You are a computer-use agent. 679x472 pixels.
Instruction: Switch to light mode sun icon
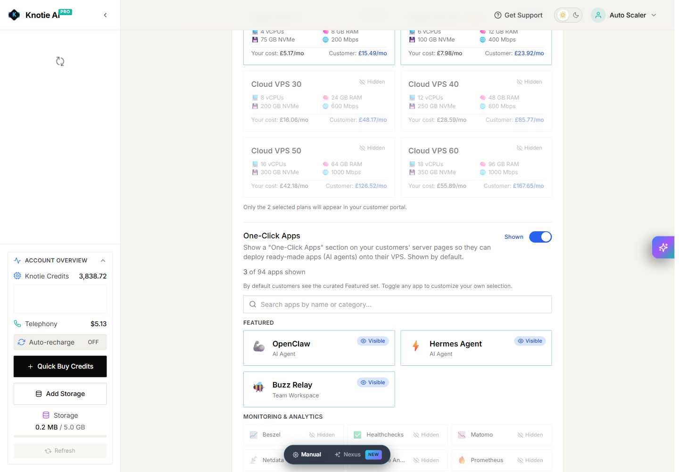(x=563, y=15)
